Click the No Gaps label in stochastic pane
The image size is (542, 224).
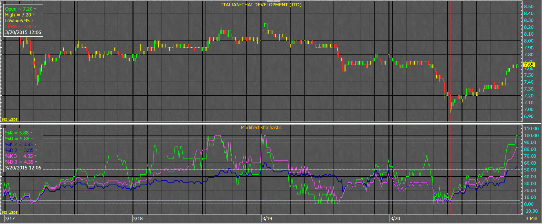click(x=10, y=212)
